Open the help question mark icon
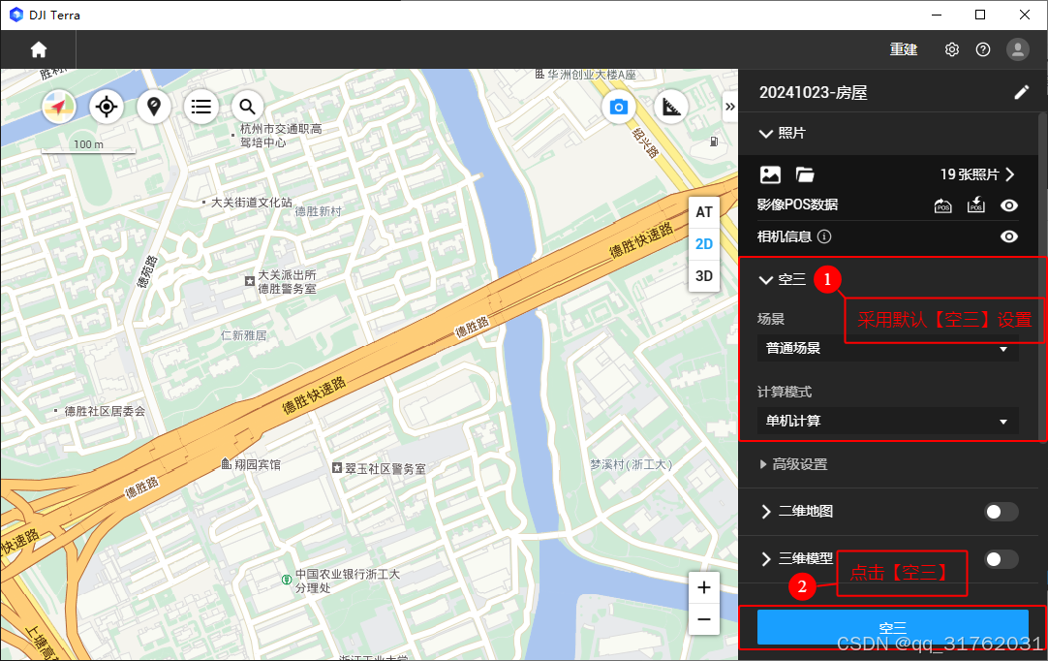The image size is (1048, 661). 983,49
